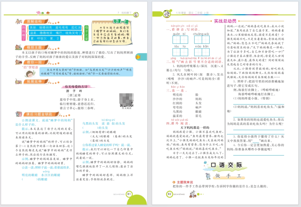Image resolution: width=301 pixels, height=207 pixels.
Task: Click the cartoon girl beside the blue tip box
Action: tap(30, 73)
